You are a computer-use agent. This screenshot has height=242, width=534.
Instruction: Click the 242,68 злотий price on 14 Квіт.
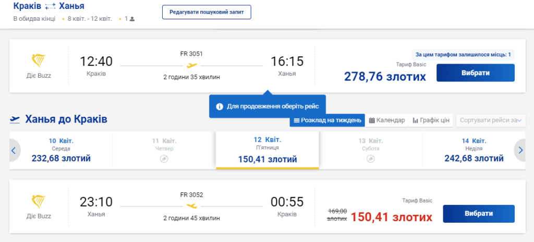(474, 159)
